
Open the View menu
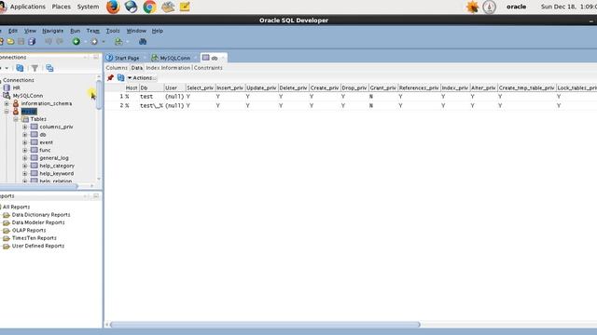[x=30, y=31]
